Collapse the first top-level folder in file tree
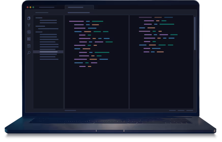 [39, 18]
